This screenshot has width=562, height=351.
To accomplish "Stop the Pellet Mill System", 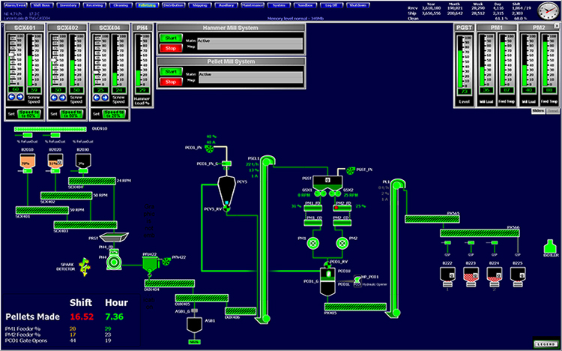I will 171,82.
